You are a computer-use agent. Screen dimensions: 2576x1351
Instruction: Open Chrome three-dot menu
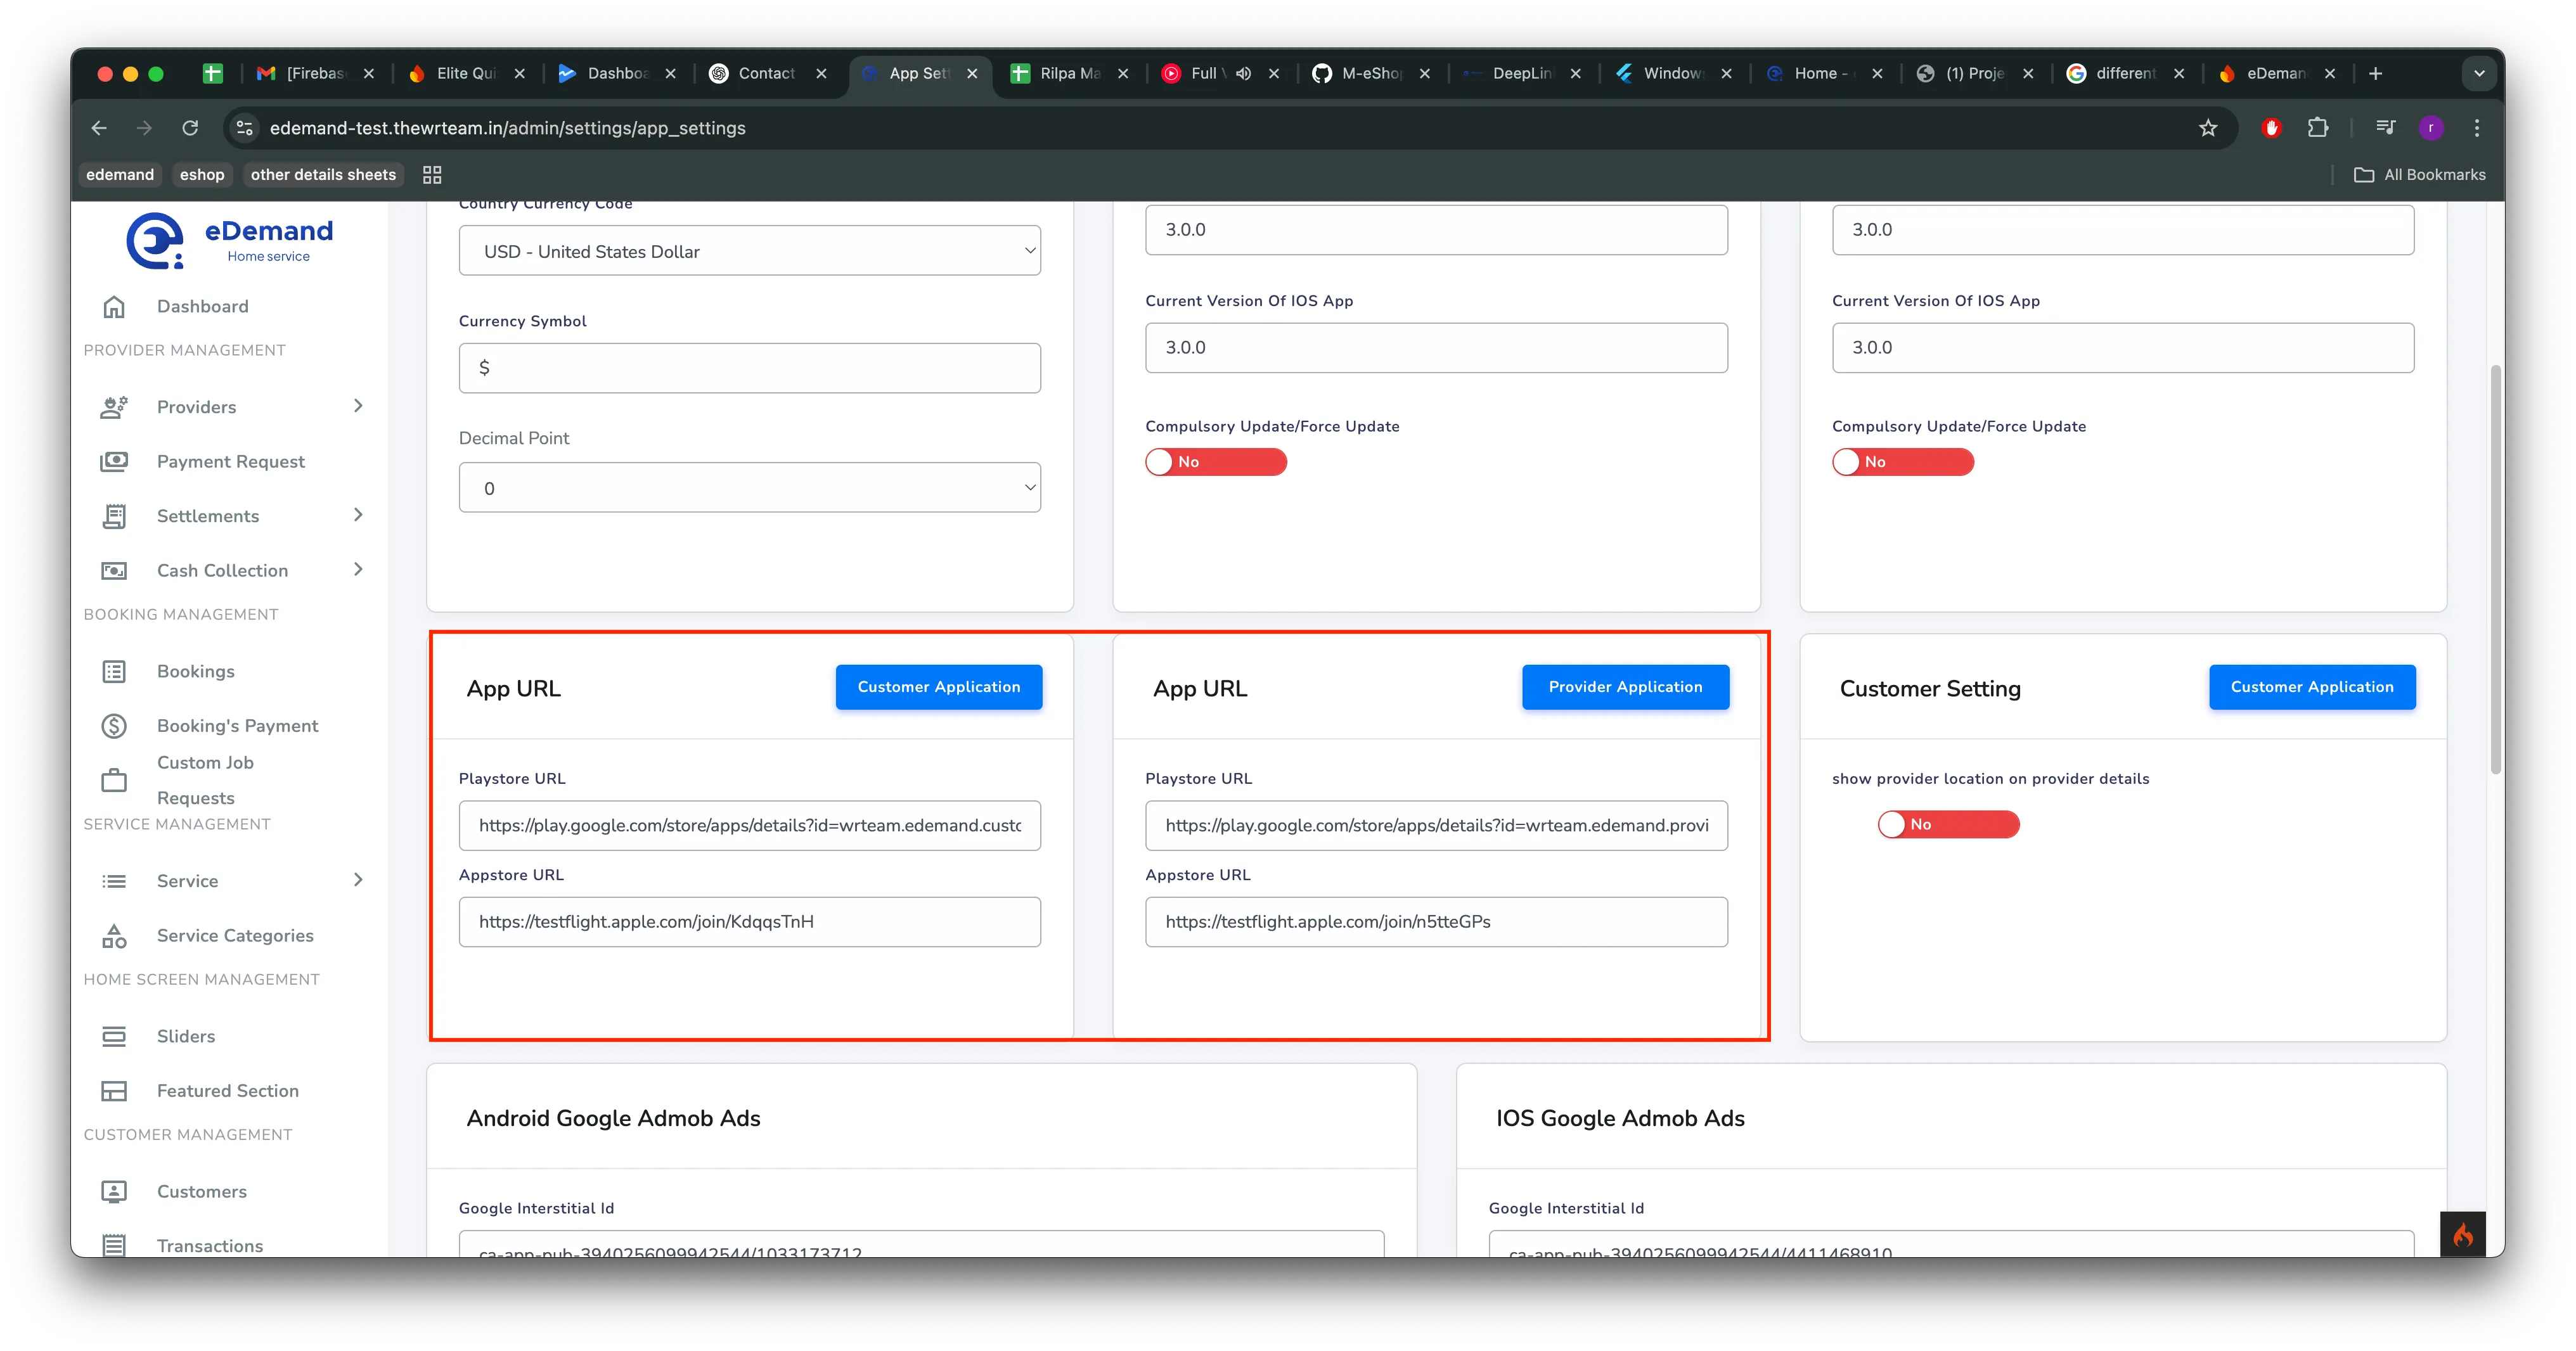2477,128
